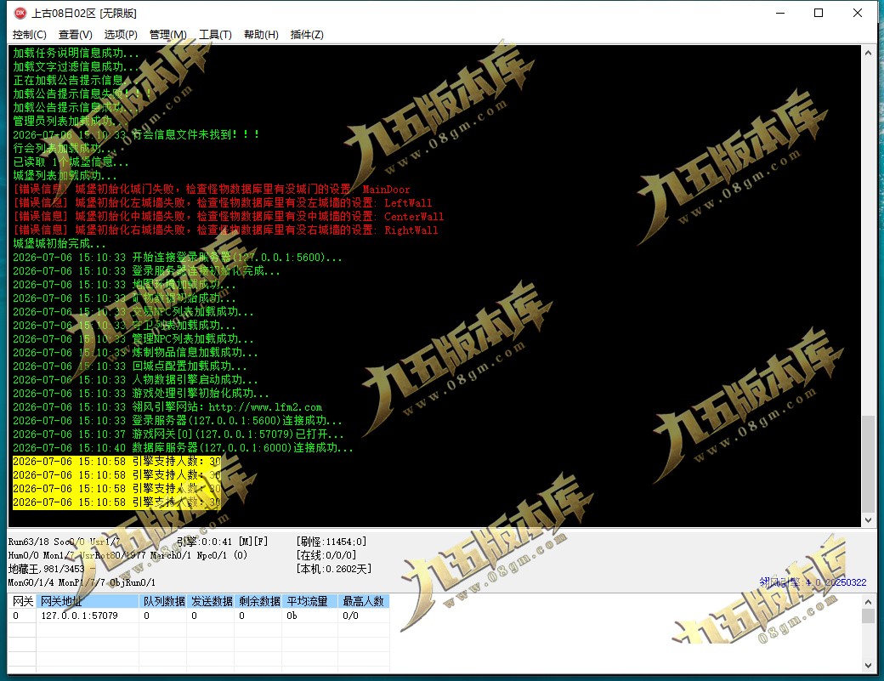Open the 帮助(H) menu

point(261,34)
